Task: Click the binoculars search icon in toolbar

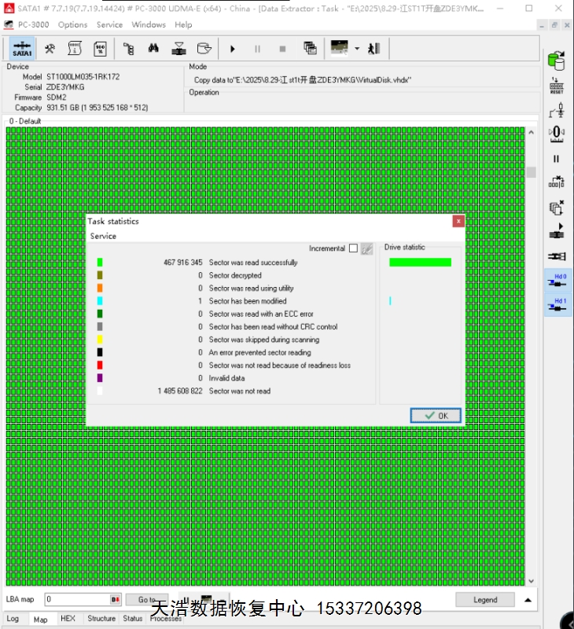Action: tap(154, 49)
